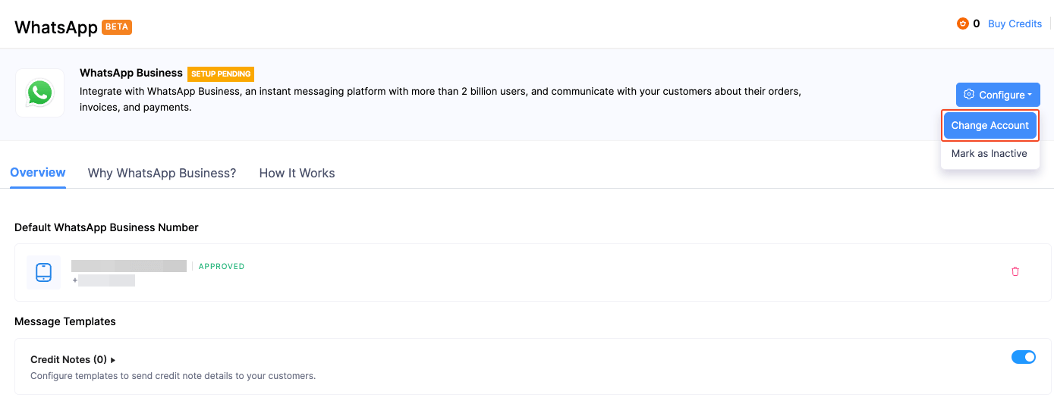Select Change Account from the menu
Viewport: 1054px width, 404px height.
click(x=990, y=126)
